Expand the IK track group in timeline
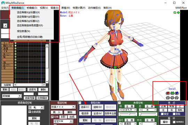This screenshot has height=125, width=188. [2, 51]
